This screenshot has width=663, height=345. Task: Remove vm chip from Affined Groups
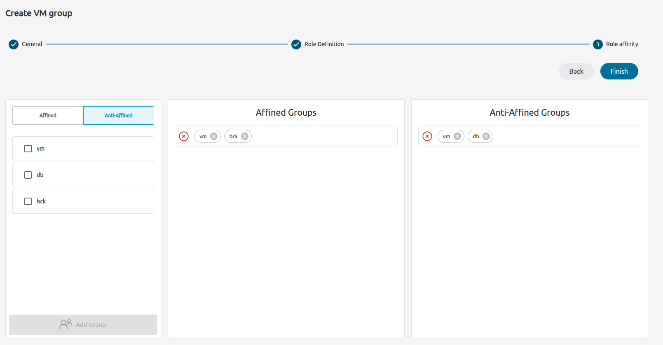click(x=214, y=136)
